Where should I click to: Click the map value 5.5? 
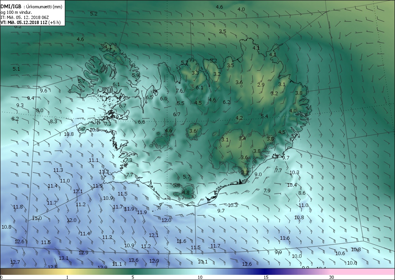click(x=181, y=103)
